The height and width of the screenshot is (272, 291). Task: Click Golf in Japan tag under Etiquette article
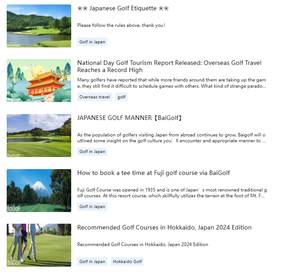(92, 42)
